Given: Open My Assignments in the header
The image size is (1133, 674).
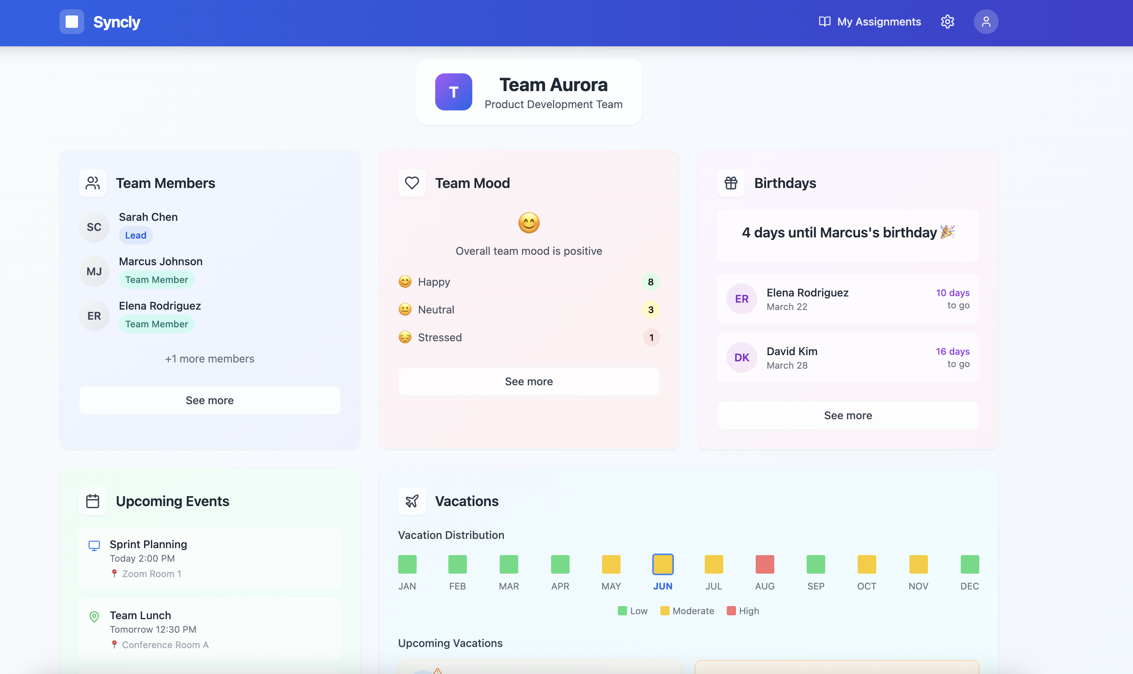Looking at the screenshot, I should (x=870, y=21).
